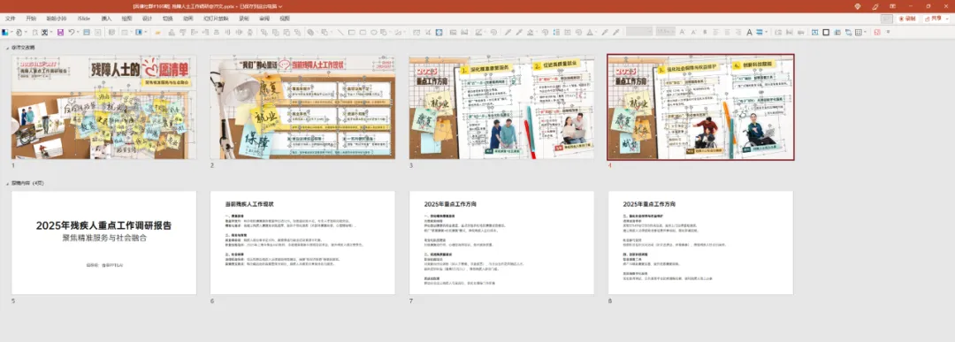
Task: Collapse the 原稿内容 section header
Action: (7, 183)
